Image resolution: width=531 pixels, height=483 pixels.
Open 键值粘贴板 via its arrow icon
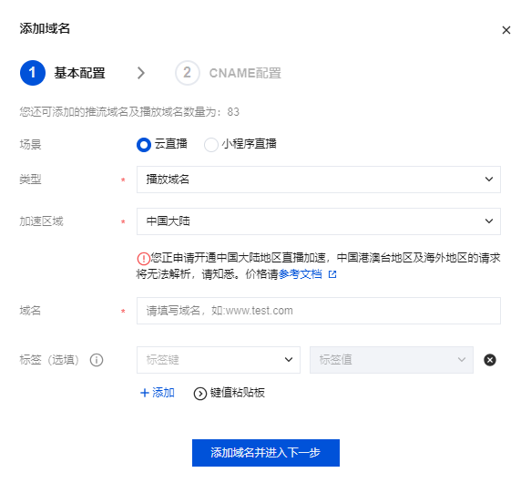pyautogui.click(x=200, y=394)
